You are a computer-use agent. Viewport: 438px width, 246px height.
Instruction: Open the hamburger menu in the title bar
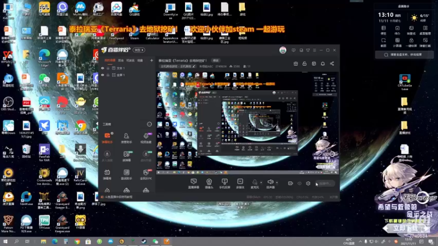coord(314,50)
